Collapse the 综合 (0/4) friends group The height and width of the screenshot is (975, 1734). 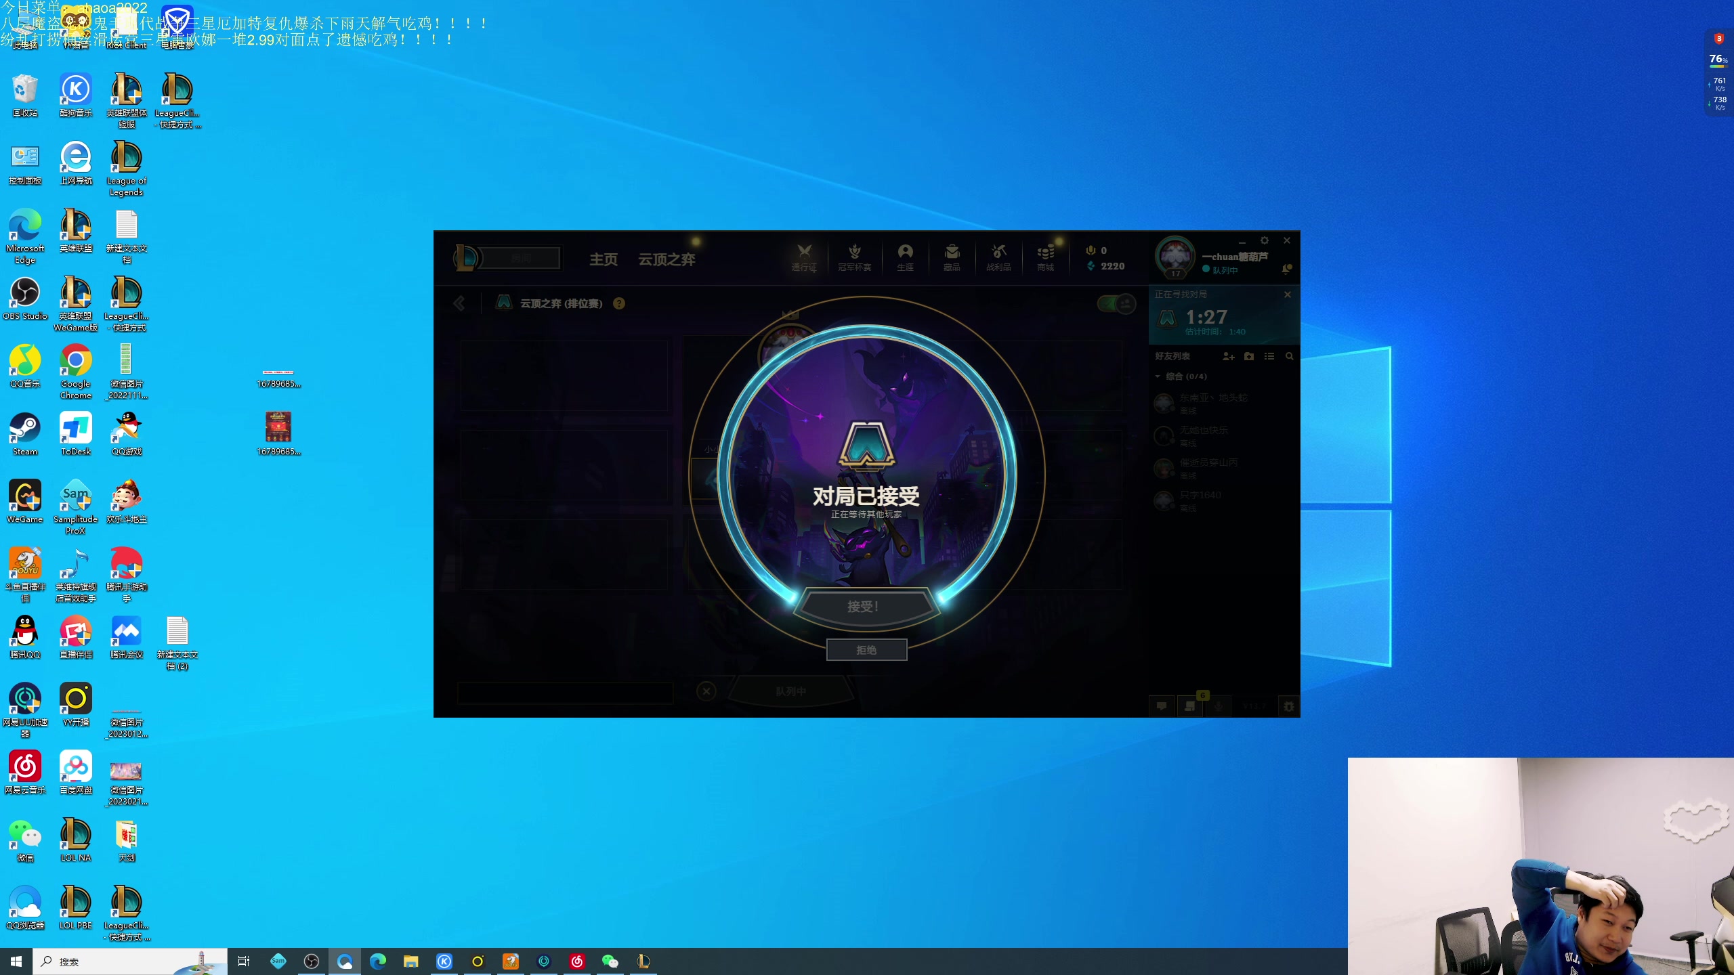pyautogui.click(x=1181, y=376)
